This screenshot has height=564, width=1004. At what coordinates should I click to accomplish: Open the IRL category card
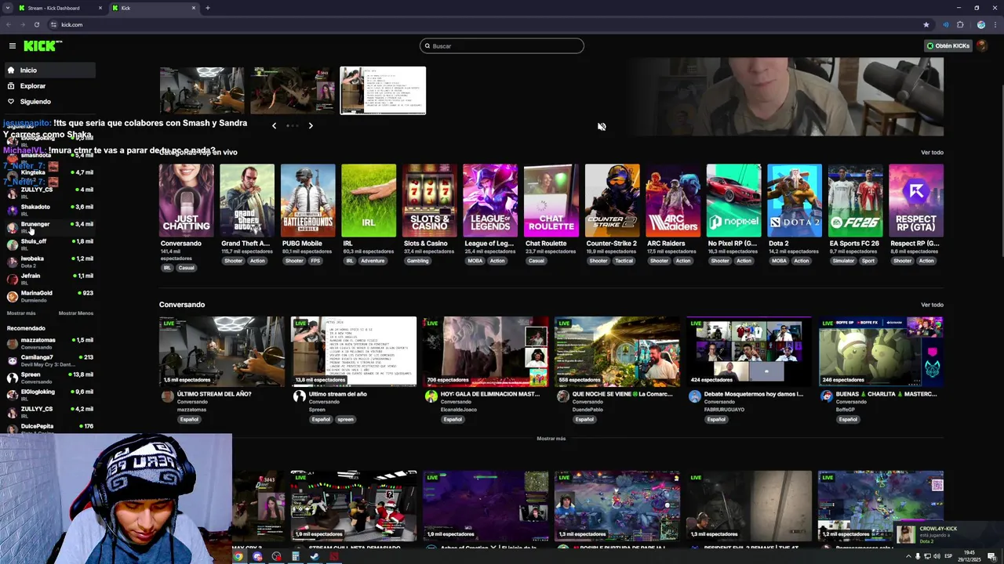pos(369,201)
